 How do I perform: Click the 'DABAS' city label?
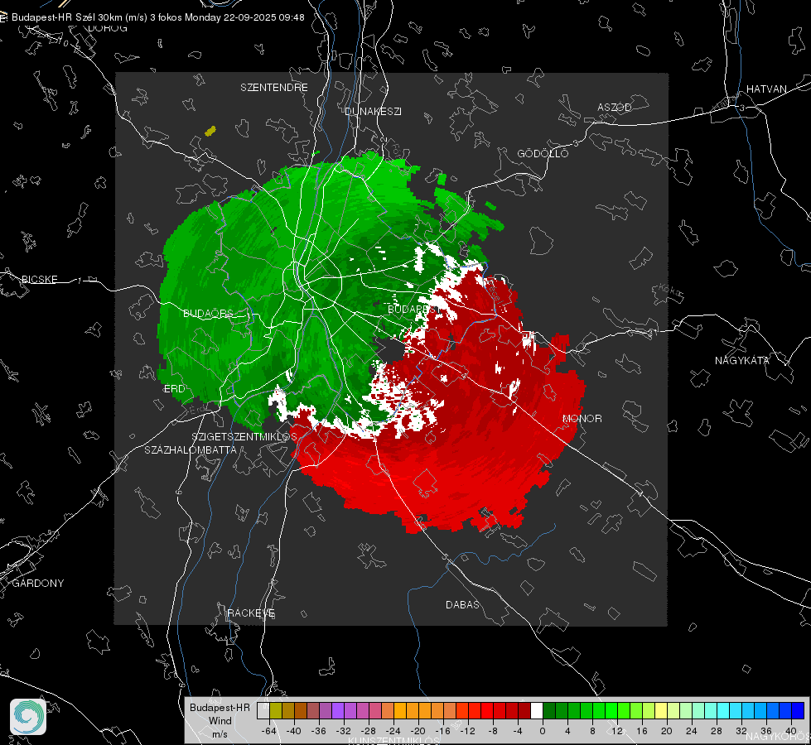coord(462,604)
